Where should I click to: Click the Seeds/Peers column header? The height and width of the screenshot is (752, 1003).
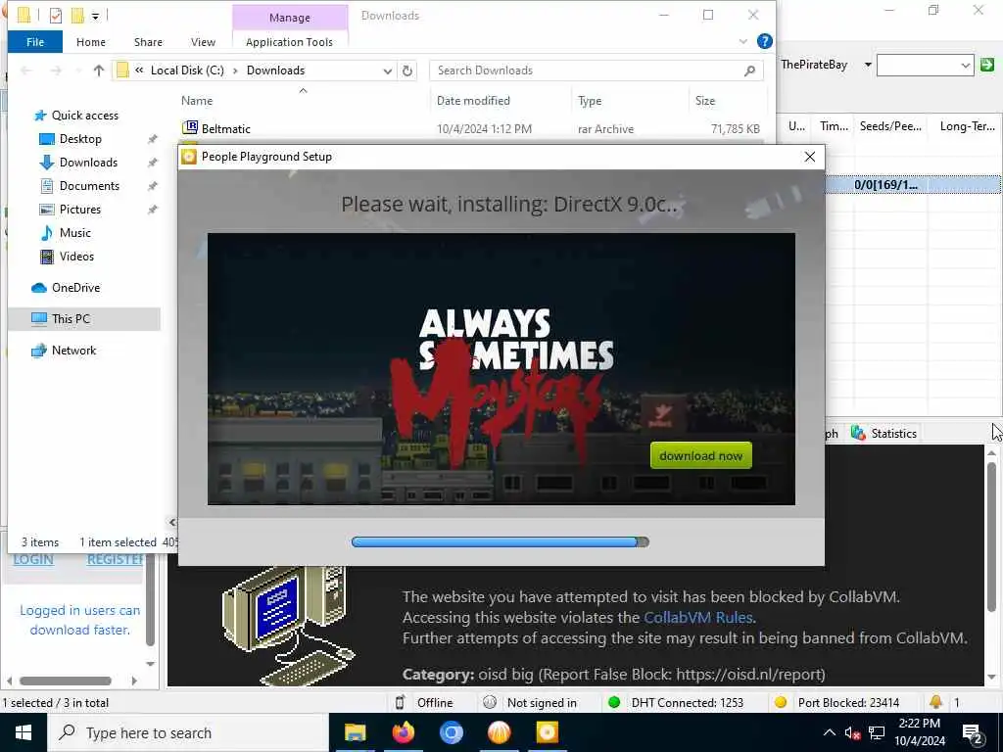tap(890, 126)
